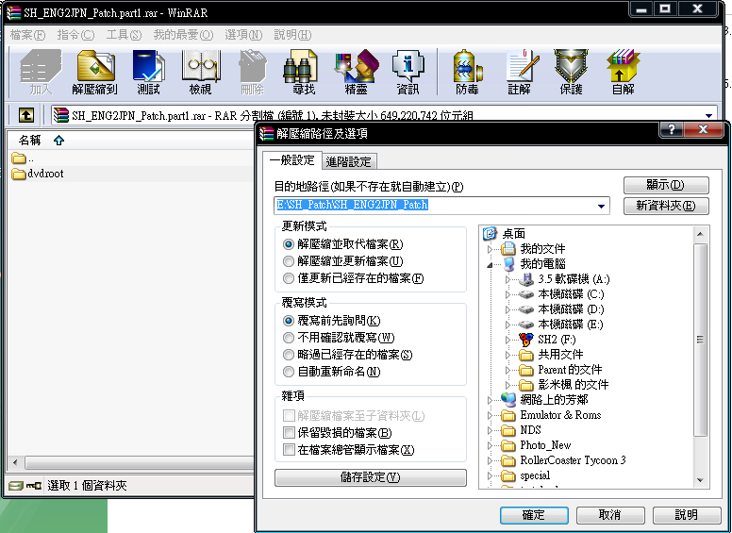Expand NDS folder tree node

pyautogui.click(x=490, y=430)
